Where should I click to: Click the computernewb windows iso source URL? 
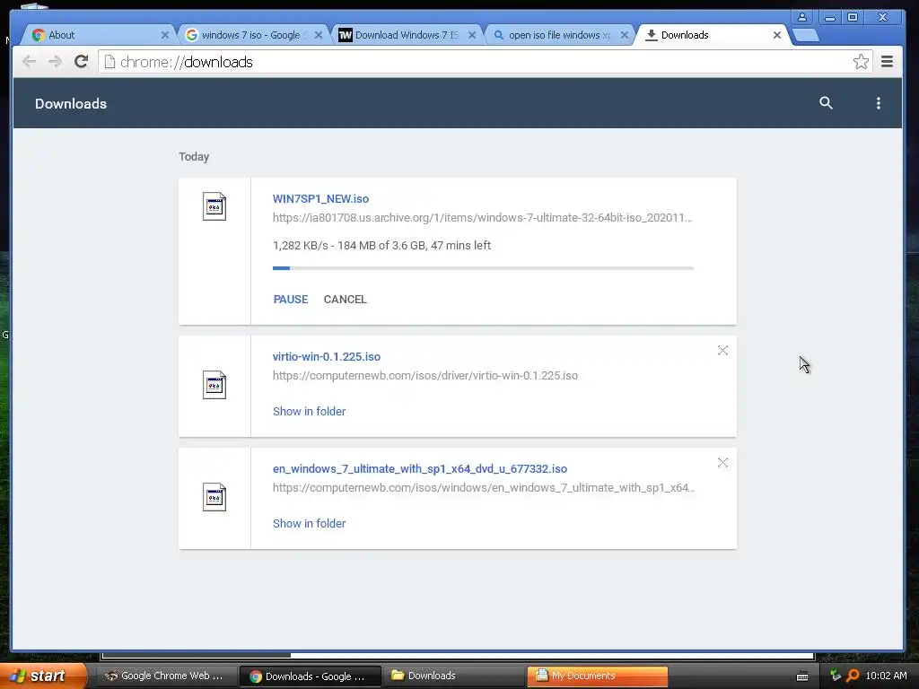click(x=484, y=487)
